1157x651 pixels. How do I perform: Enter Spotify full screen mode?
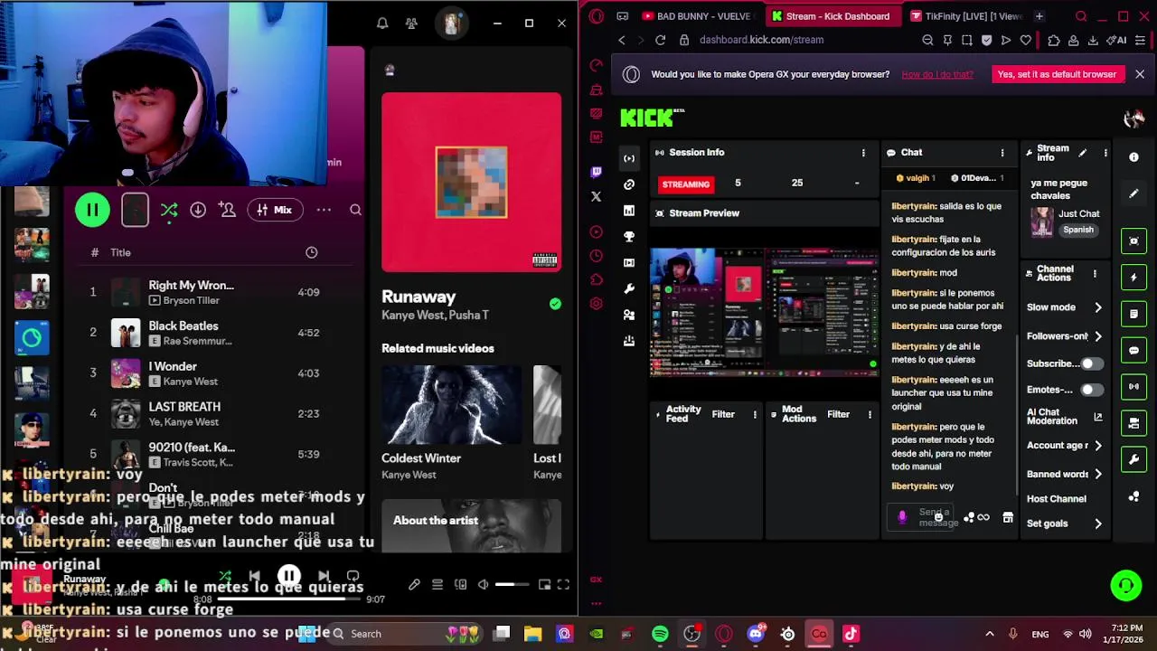(x=563, y=585)
